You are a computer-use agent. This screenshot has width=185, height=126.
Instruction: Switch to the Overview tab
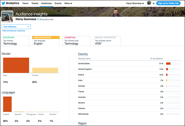point(15,41)
